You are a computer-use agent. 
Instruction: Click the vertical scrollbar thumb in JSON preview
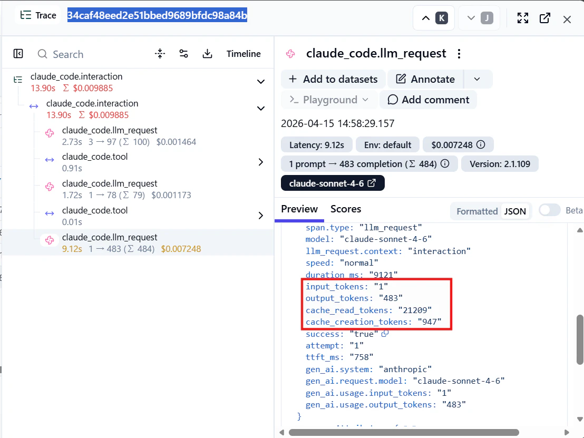tap(580, 339)
